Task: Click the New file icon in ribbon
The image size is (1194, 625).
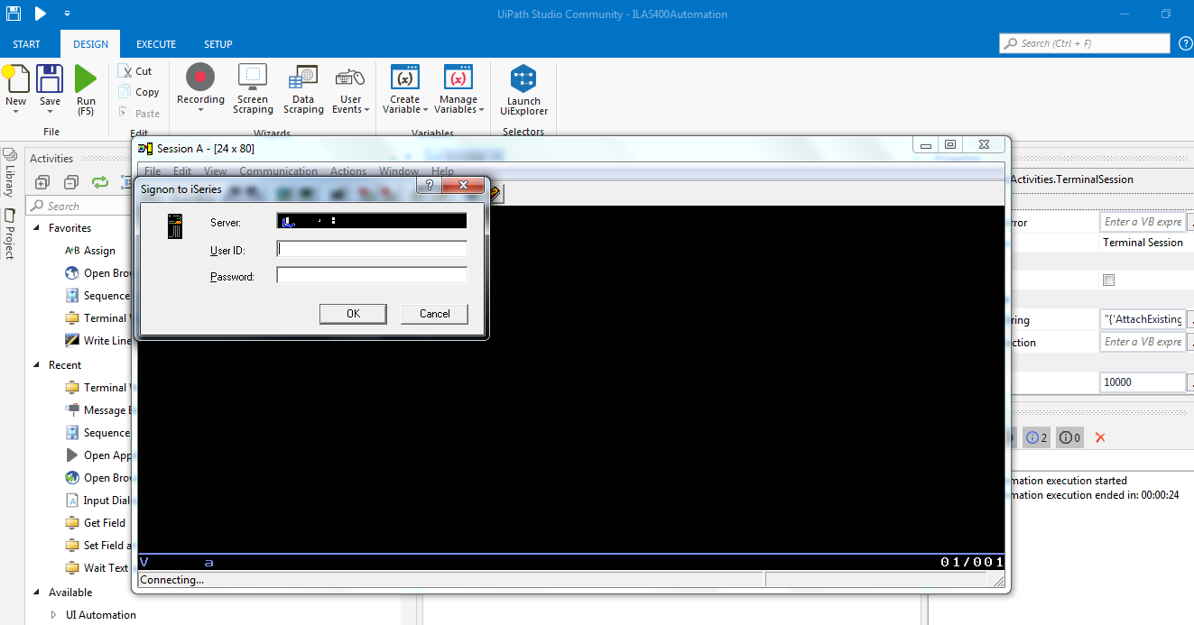Action: (x=16, y=78)
